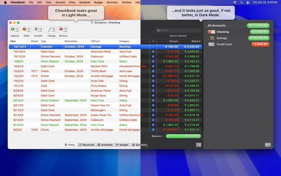Screen dimensions: 281x176
Task: Open Spotlight search in menu bar
Action: pos(241,2)
